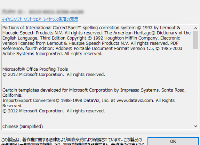
Task: Click the International CorrectSpell text line
Action: pyautogui.click(x=91, y=28)
